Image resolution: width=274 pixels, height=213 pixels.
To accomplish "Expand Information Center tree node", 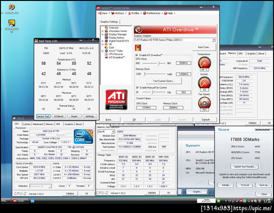I will click(103, 31).
